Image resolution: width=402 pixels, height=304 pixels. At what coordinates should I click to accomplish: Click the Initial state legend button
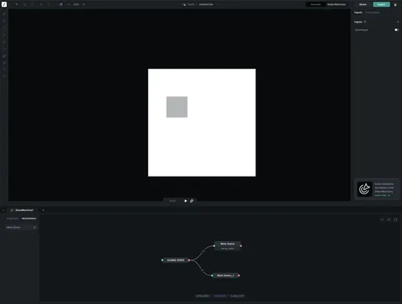203,296
